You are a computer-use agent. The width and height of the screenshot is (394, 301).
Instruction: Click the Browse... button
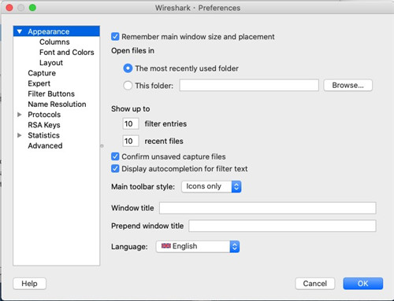(348, 85)
